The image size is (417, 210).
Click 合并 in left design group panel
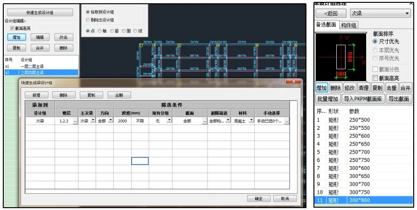click(40, 48)
